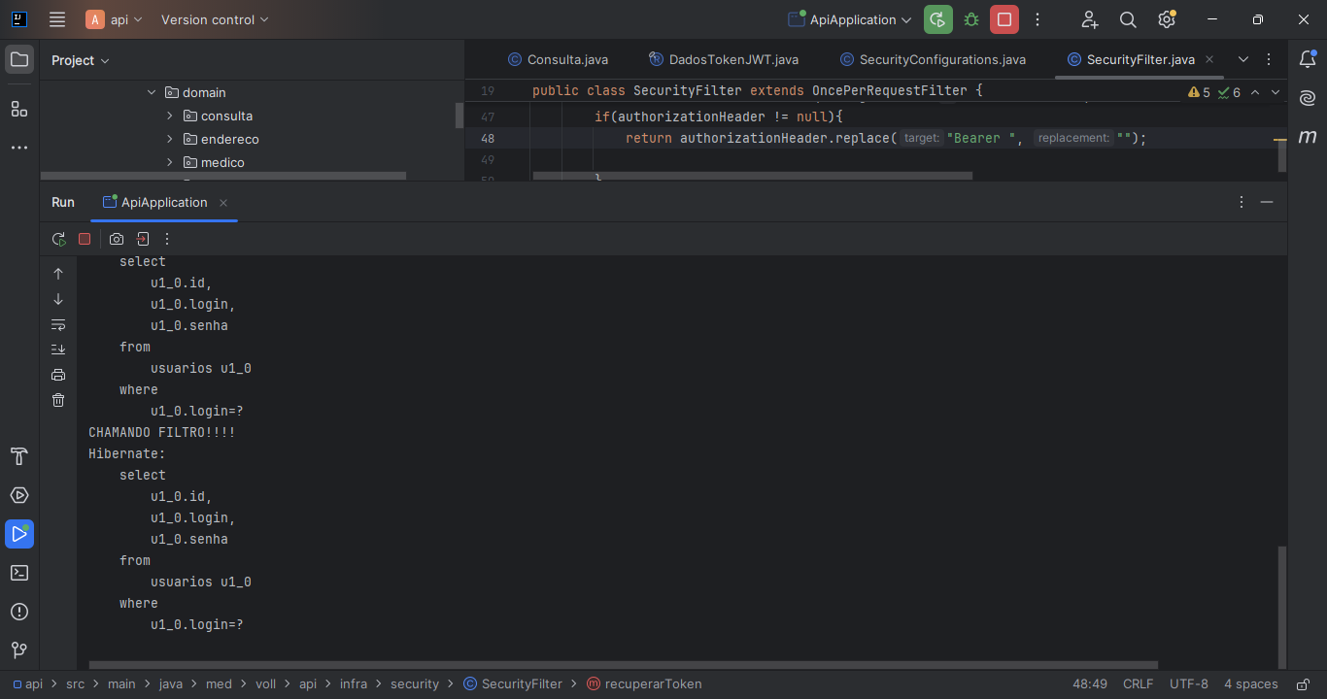Viewport: 1327px width, 699px height.
Task: Show the hidden editor tabs list
Action: click(1243, 59)
